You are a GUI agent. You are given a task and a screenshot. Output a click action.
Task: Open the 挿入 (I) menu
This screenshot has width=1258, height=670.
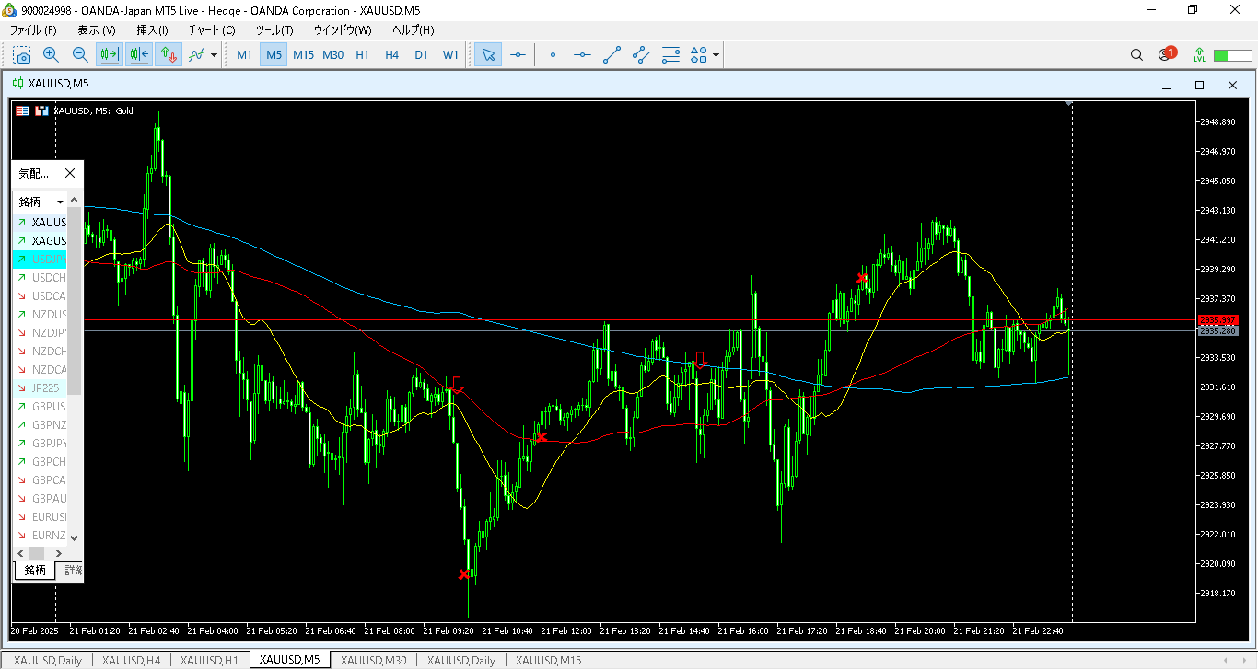point(153,30)
